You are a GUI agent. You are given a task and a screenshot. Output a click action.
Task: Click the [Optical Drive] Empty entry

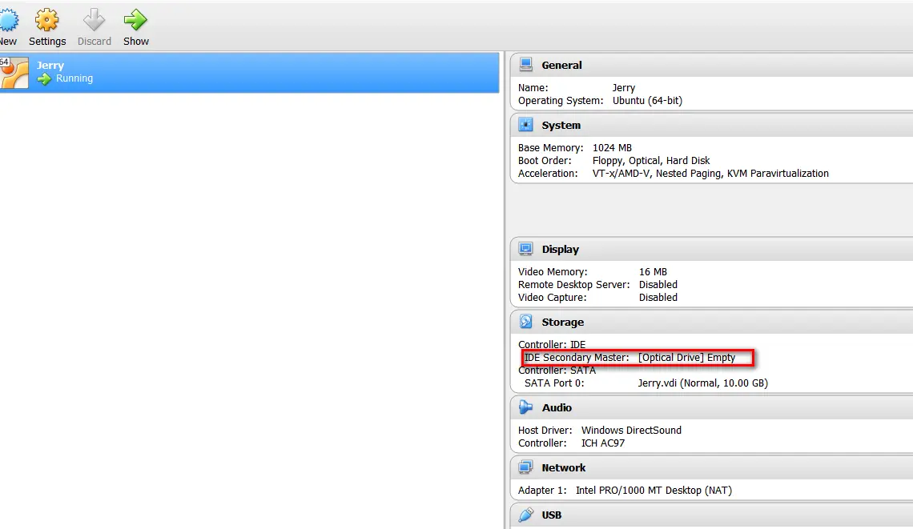tap(686, 357)
